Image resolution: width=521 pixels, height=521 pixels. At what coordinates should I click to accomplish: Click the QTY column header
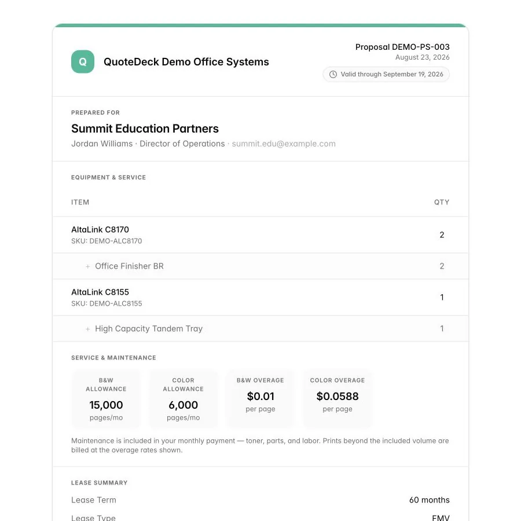coord(442,203)
